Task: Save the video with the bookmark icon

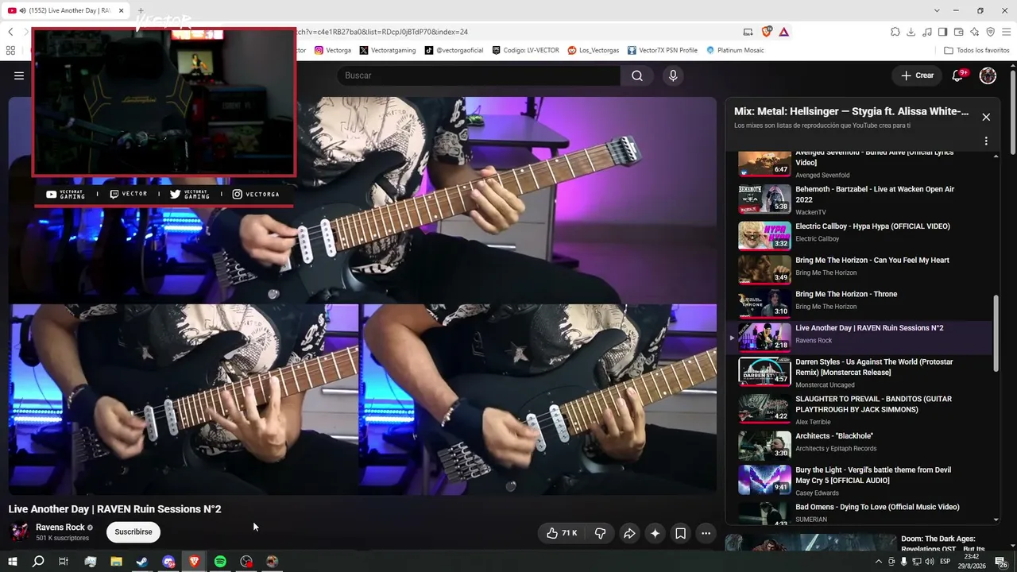Action: coord(680,533)
